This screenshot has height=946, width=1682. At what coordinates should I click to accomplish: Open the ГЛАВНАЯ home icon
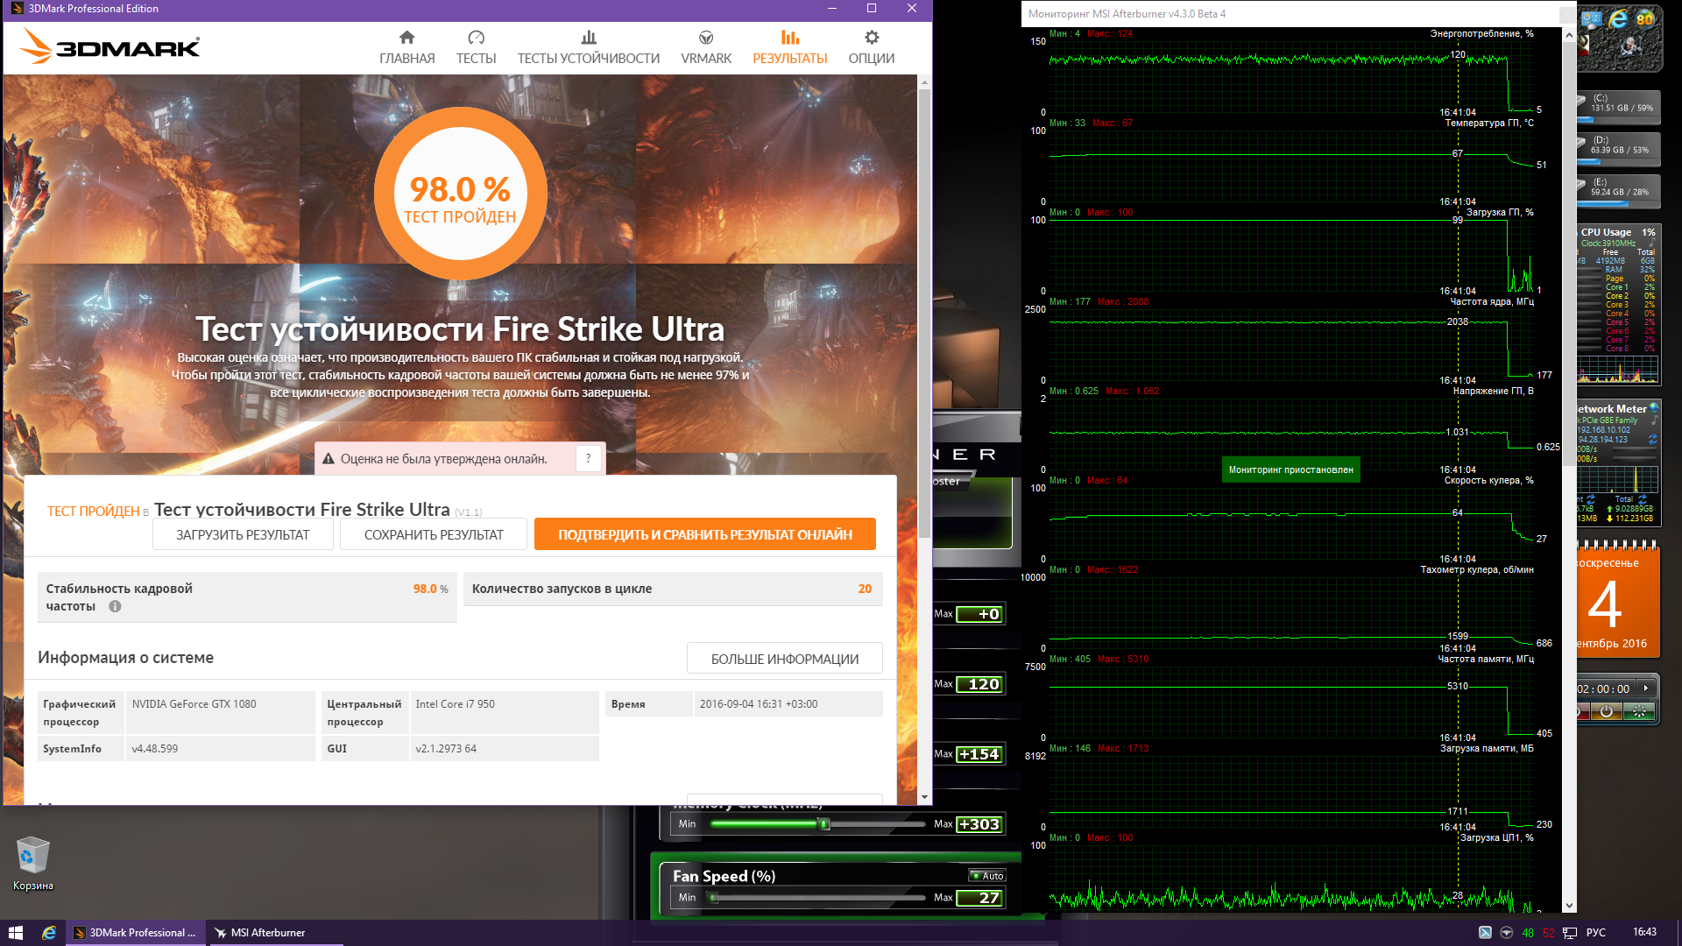pyautogui.click(x=406, y=38)
